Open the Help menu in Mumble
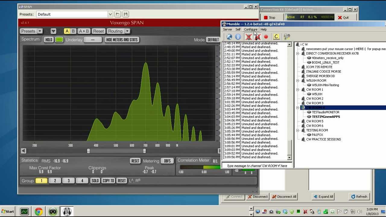The image size is (386, 217). coord(264,30)
